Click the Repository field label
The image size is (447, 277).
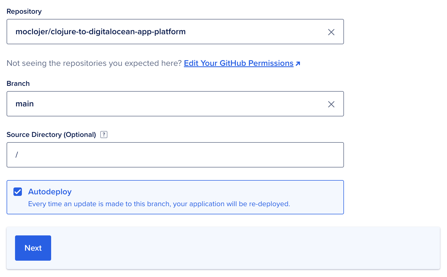[x=24, y=11]
